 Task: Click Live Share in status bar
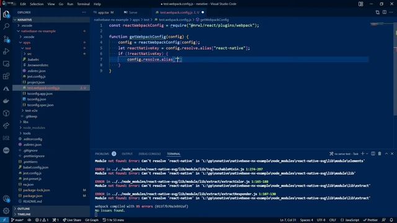72,220
